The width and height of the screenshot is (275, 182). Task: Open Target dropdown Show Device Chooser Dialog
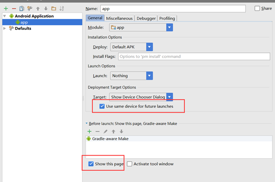(141, 97)
